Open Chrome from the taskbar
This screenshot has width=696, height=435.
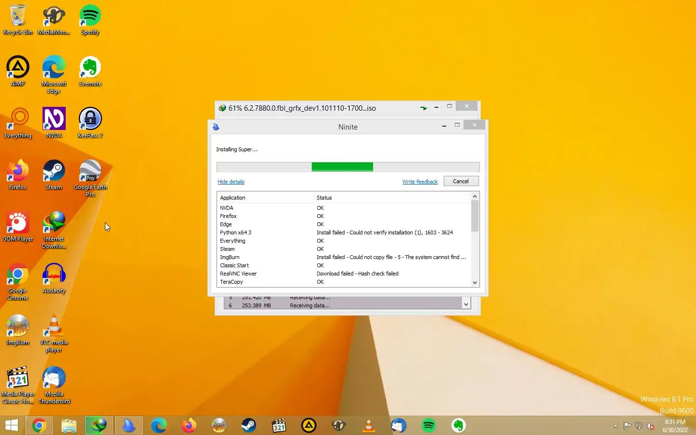pos(39,425)
